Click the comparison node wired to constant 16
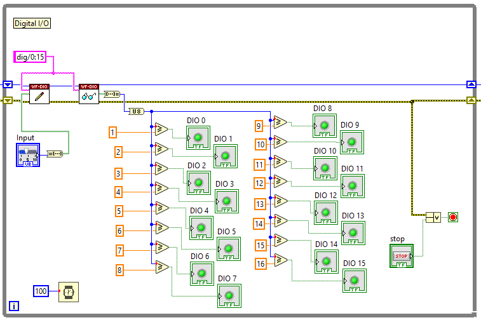Viewport: 481px width, 320px height. point(281,260)
